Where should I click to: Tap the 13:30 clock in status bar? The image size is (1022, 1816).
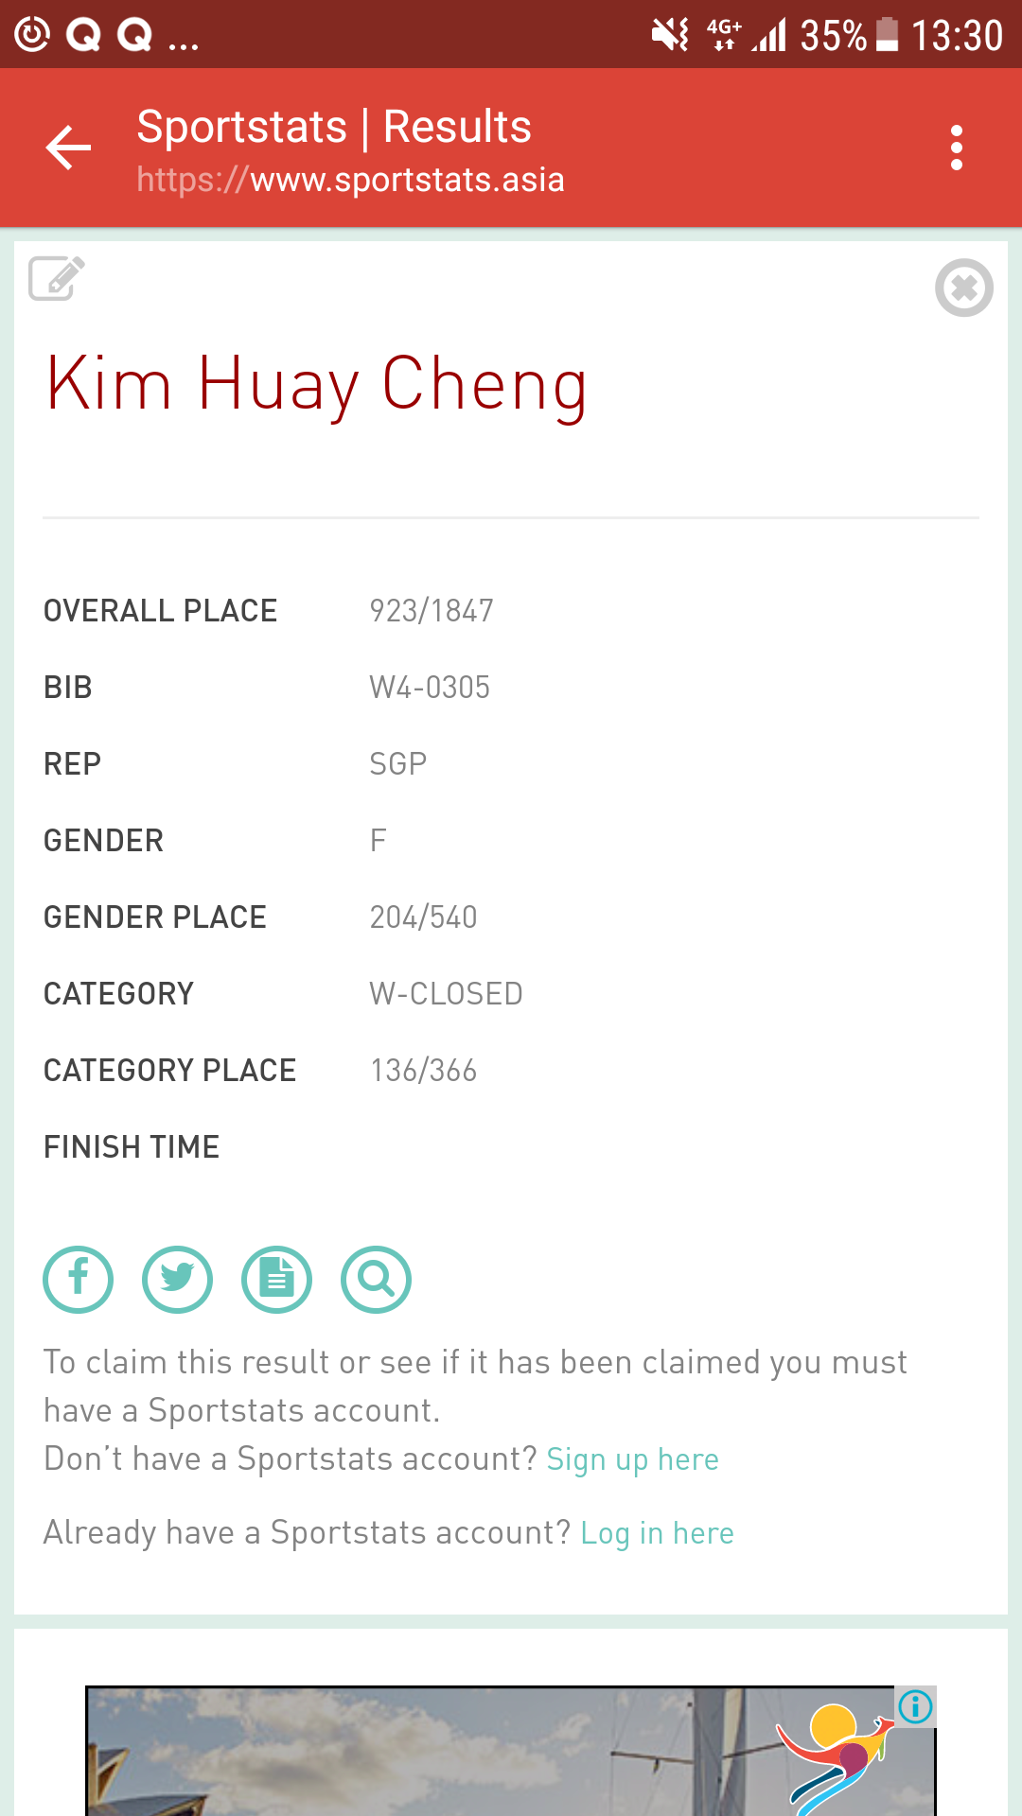957,36
